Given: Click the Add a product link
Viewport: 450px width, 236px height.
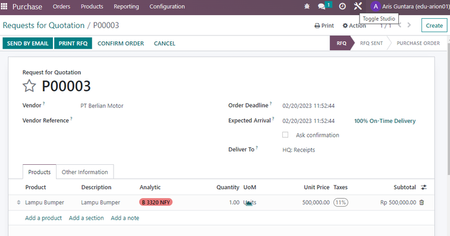Looking at the screenshot, I should pos(43,218).
